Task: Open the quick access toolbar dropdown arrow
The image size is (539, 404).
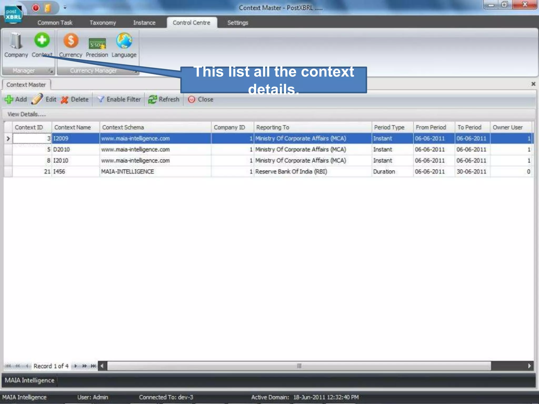Action: pyautogui.click(x=65, y=8)
